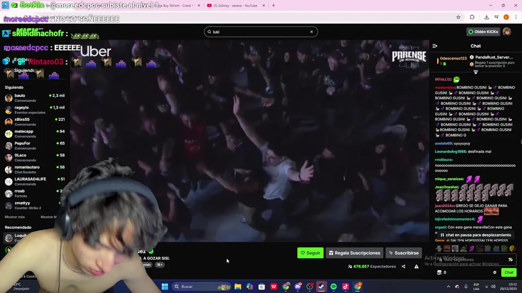
Task: Open chat settings gear icon
Action: (495, 273)
